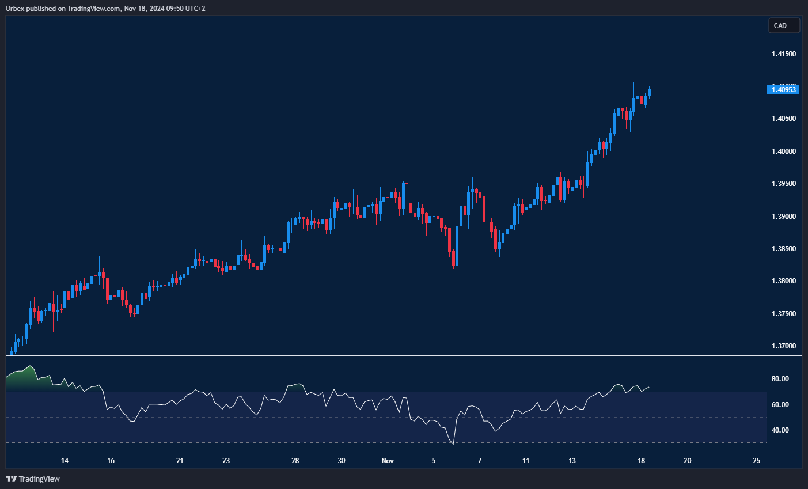Click the 28 date label on time axis
This screenshot has width=808, height=489.
coord(295,461)
